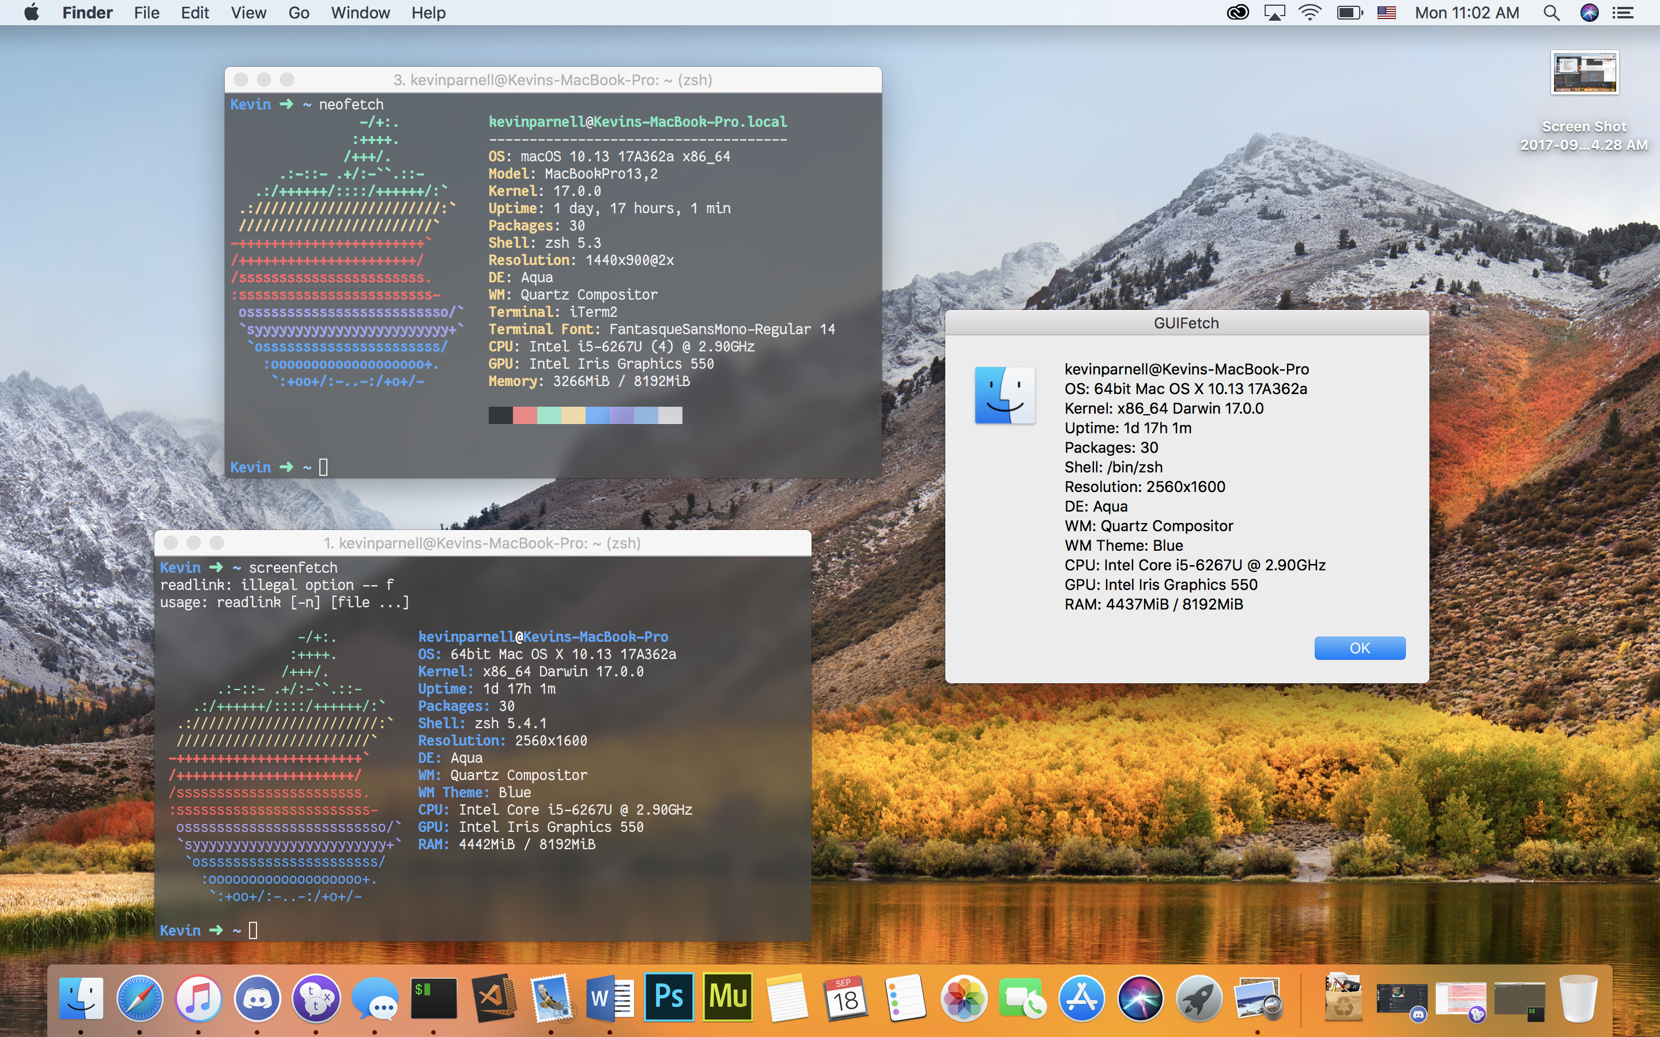The width and height of the screenshot is (1660, 1037).
Task: Open Mail from the dock
Action: pyautogui.click(x=552, y=997)
